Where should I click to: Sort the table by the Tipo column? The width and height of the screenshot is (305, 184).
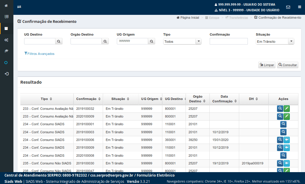(x=47, y=99)
